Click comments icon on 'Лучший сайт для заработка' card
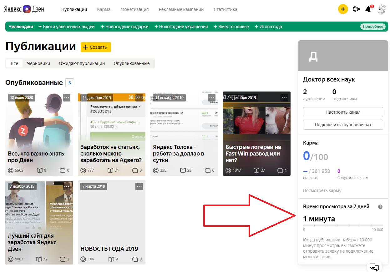Viewport: 390px width, 272px height. pos(63,259)
